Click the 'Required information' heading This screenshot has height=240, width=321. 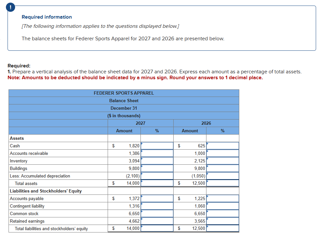pos(47,17)
